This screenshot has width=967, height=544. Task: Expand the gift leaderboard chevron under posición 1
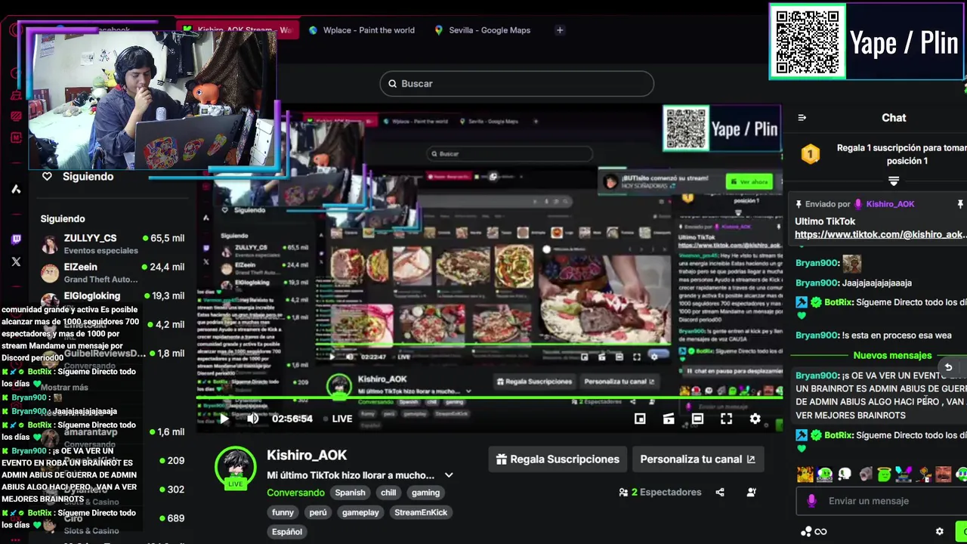(x=894, y=181)
